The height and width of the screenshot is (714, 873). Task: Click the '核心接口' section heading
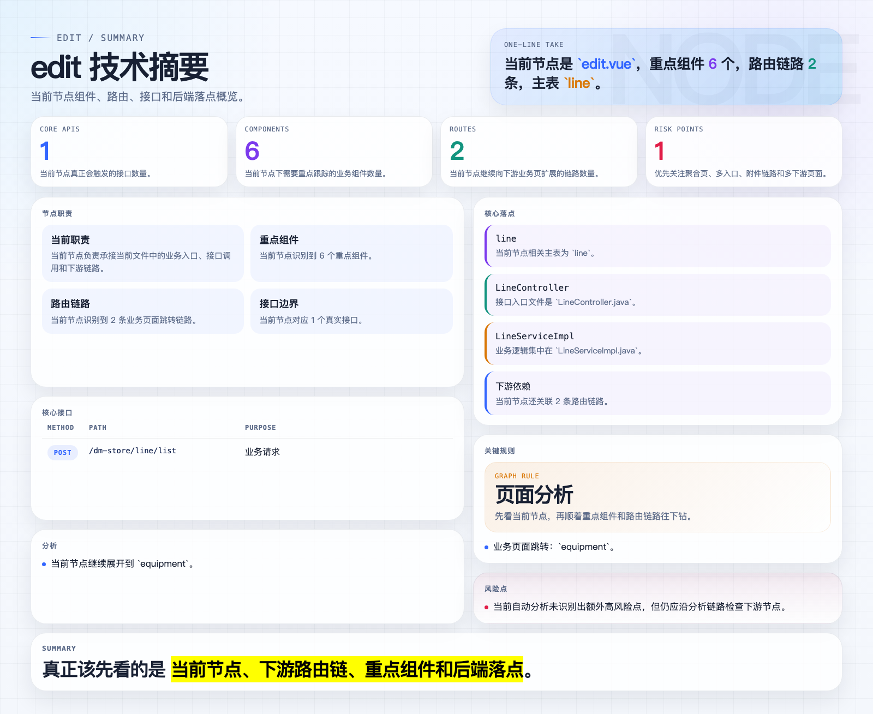tap(57, 412)
